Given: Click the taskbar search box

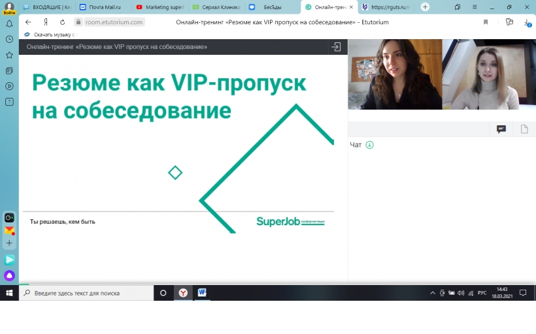Looking at the screenshot, I should (86, 293).
